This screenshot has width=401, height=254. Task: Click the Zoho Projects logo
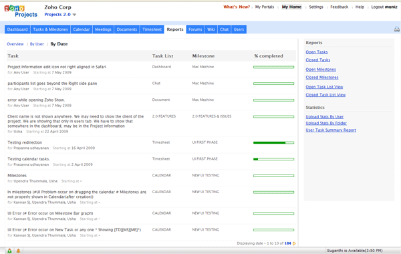[x=21, y=11]
